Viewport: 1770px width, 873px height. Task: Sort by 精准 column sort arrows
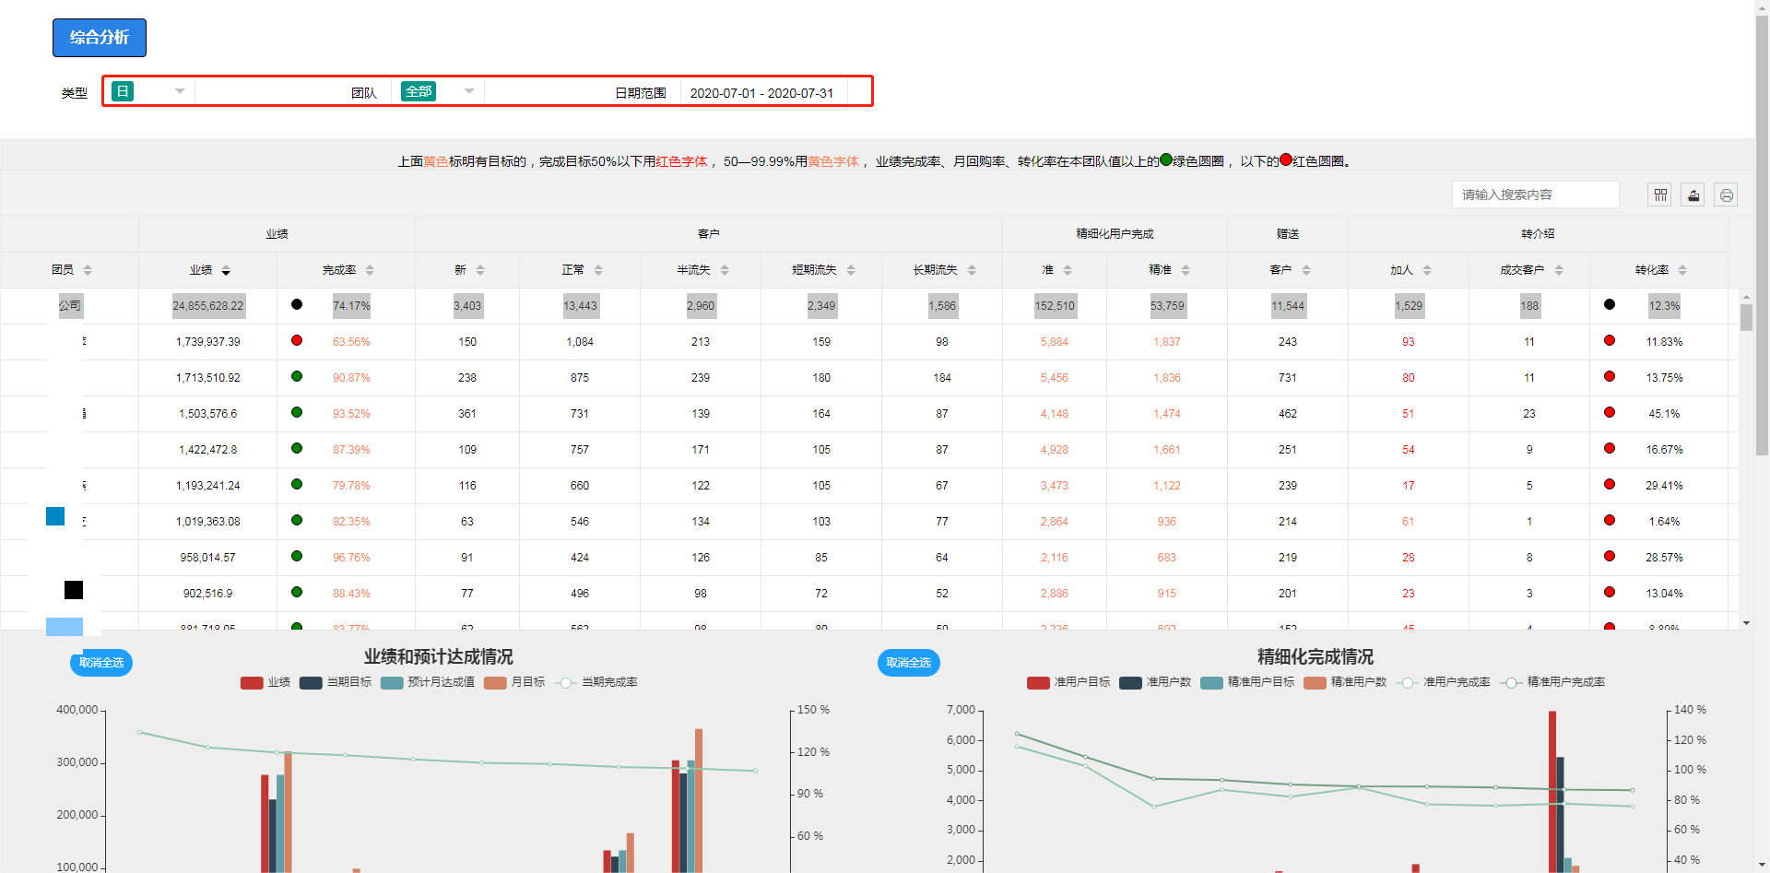[x=1186, y=270]
